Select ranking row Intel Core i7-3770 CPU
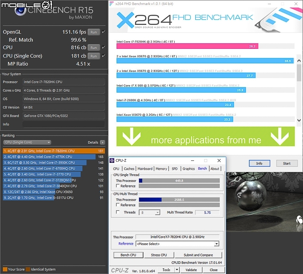The width and height of the screenshot is (303, 274). [x=54, y=174]
